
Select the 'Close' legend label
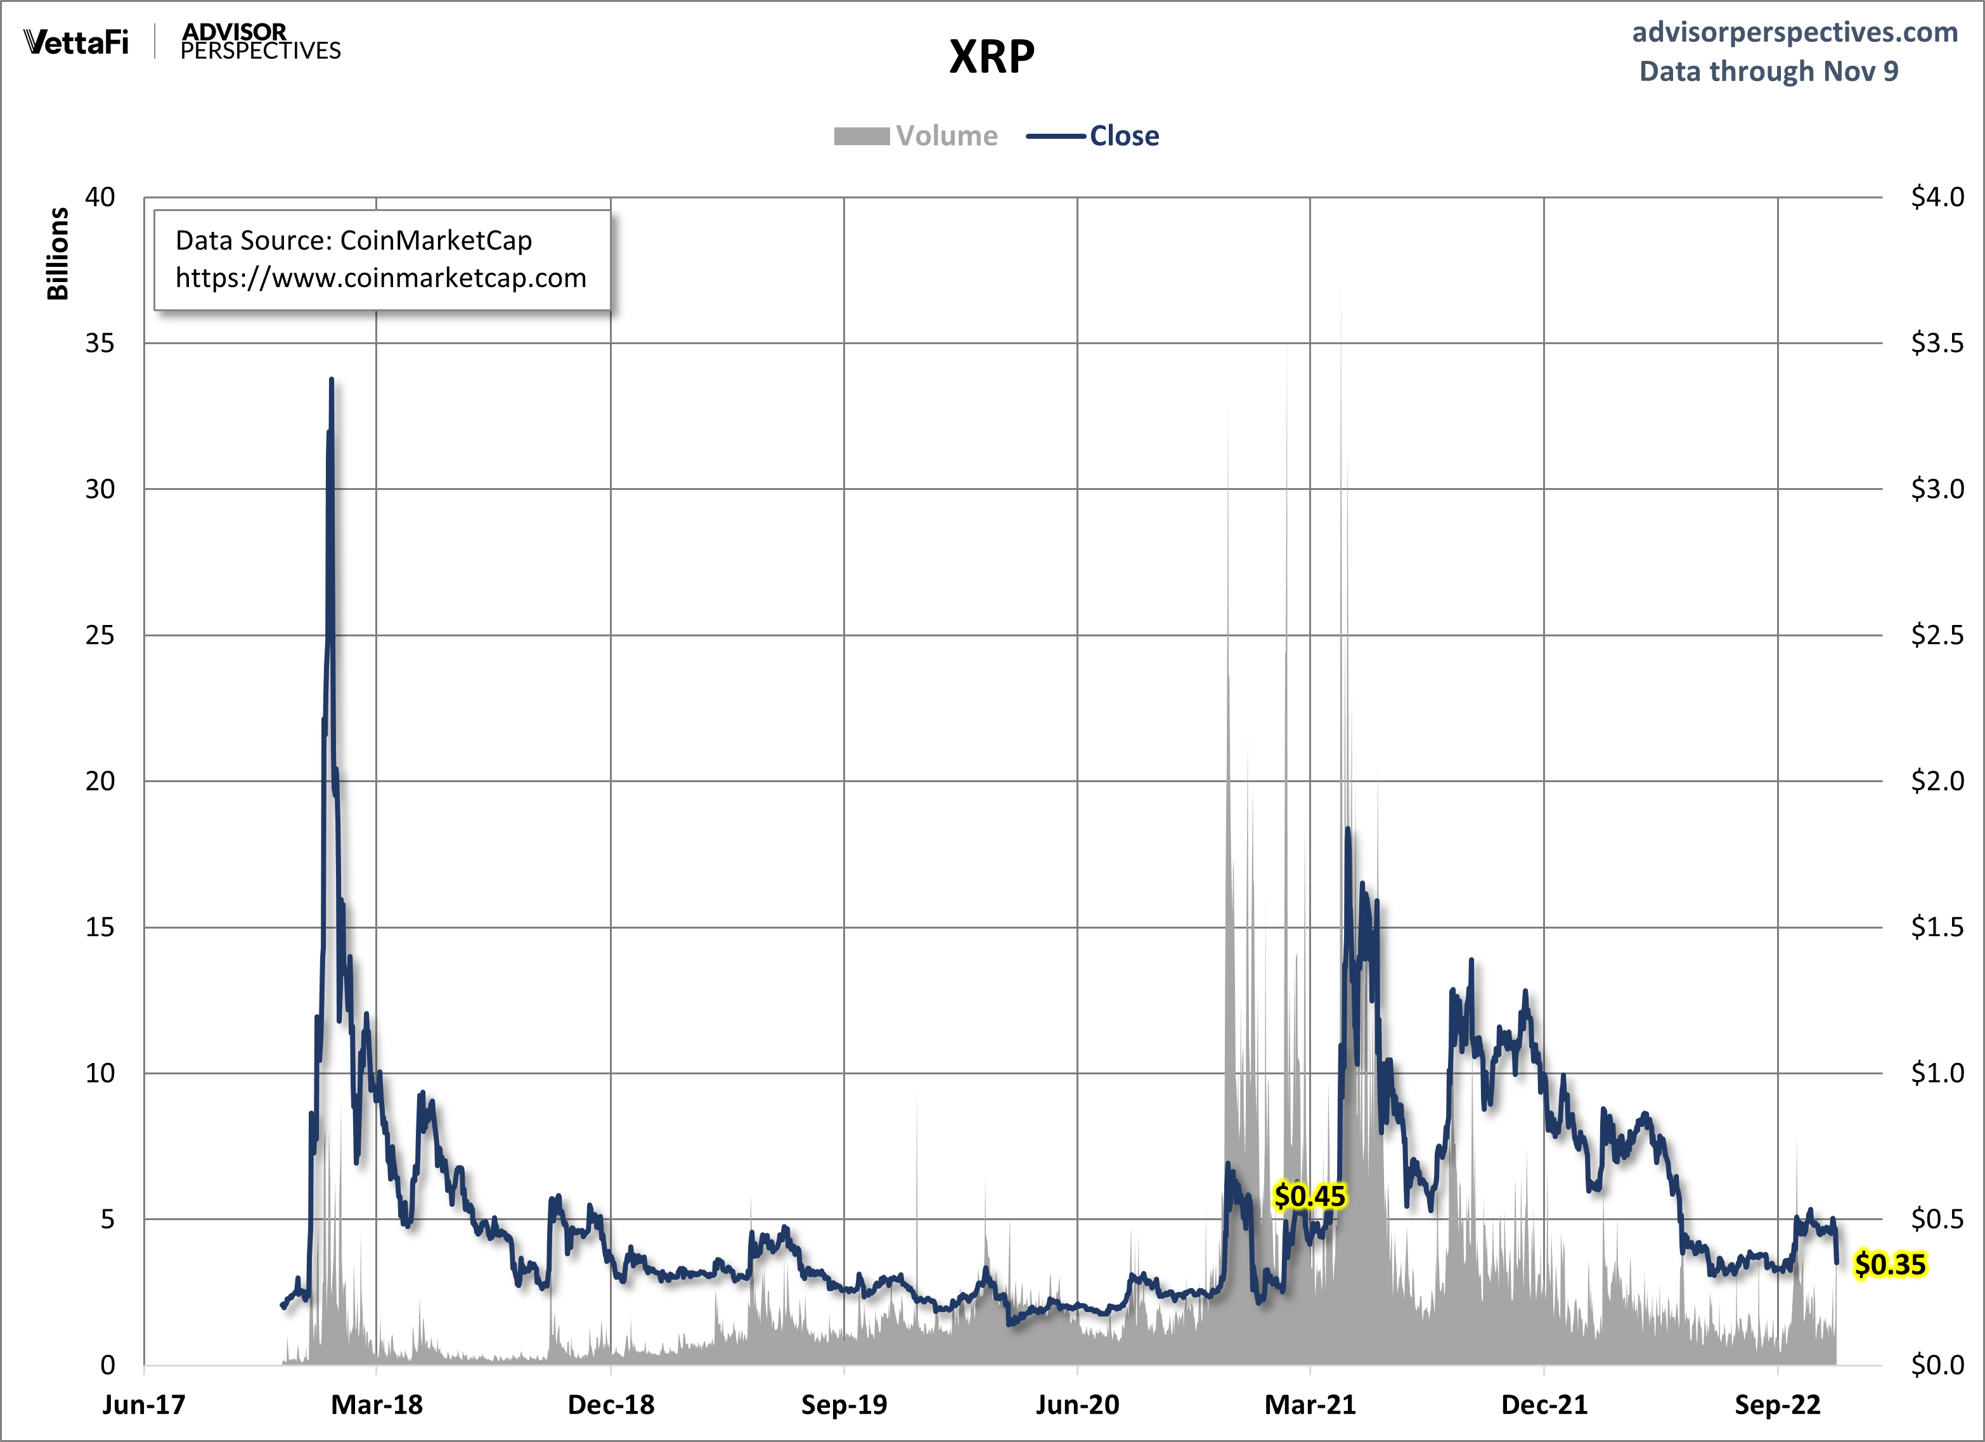point(1124,136)
